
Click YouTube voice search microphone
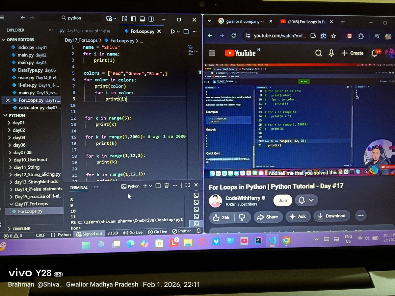click(331, 53)
